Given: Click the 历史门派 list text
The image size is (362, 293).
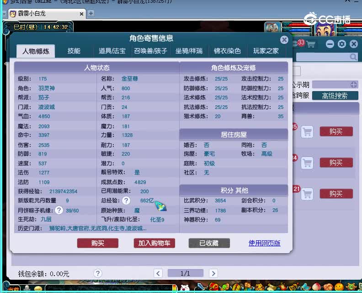Looking at the screenshot, I should tap(98, 228).
